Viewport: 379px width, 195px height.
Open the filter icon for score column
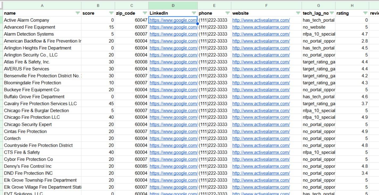111,13
